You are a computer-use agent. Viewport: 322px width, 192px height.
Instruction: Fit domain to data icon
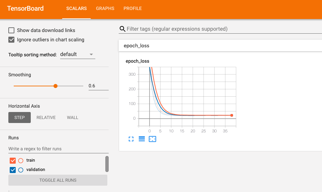tap(152, 139)
